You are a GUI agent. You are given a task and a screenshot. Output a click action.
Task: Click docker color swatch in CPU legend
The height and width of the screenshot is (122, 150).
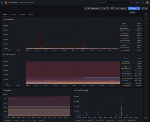tap(121, 45)
